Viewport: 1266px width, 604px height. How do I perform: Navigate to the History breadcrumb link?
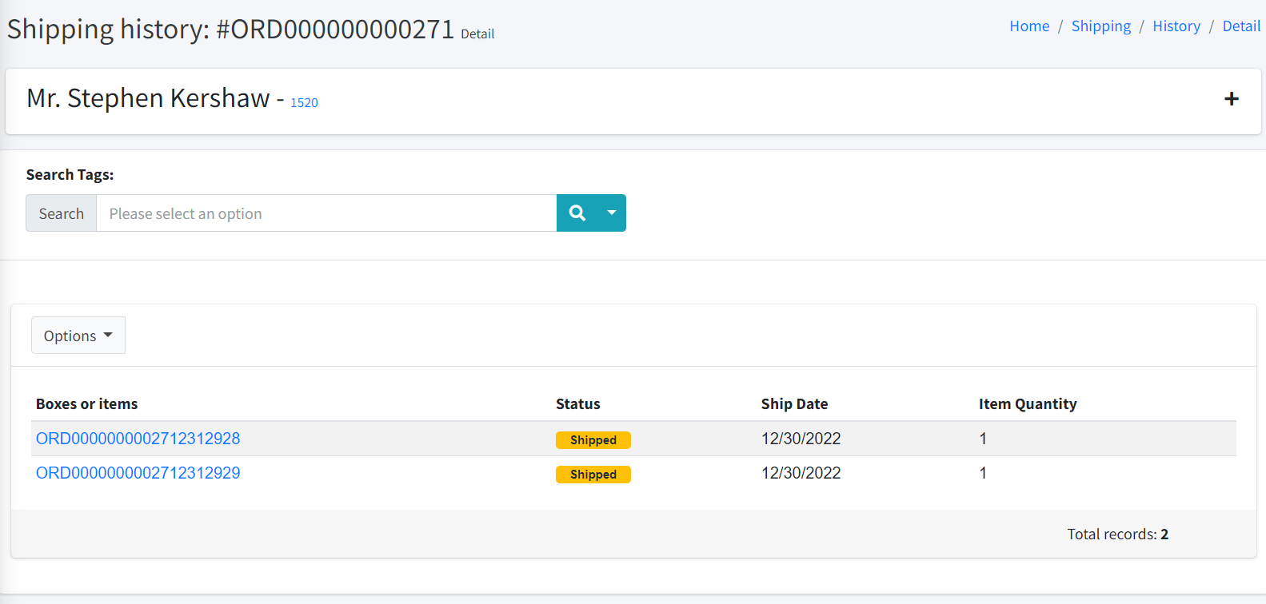coord(1176,26)
